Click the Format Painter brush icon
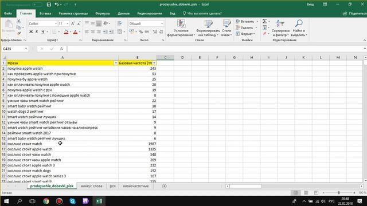Image resolution: width=367 pixels, height=206 pixels. (19, 34)
